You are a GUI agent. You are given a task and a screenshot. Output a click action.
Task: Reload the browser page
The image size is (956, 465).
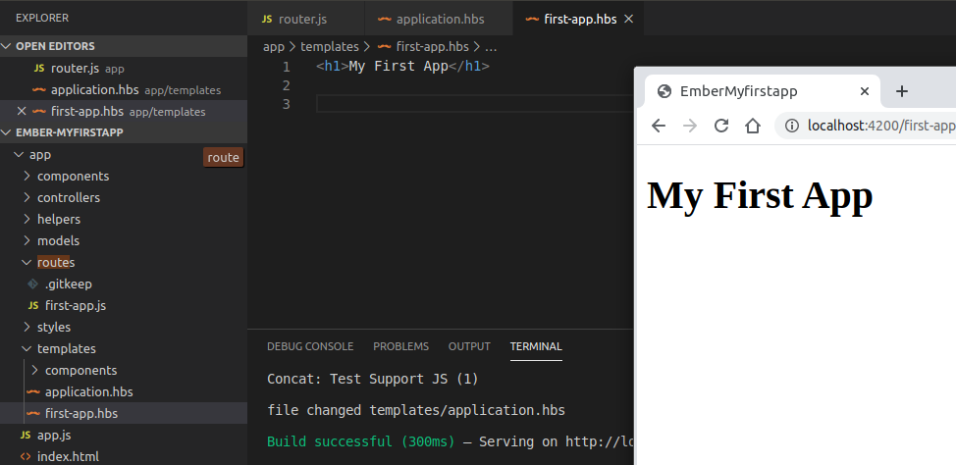[721, 126]
